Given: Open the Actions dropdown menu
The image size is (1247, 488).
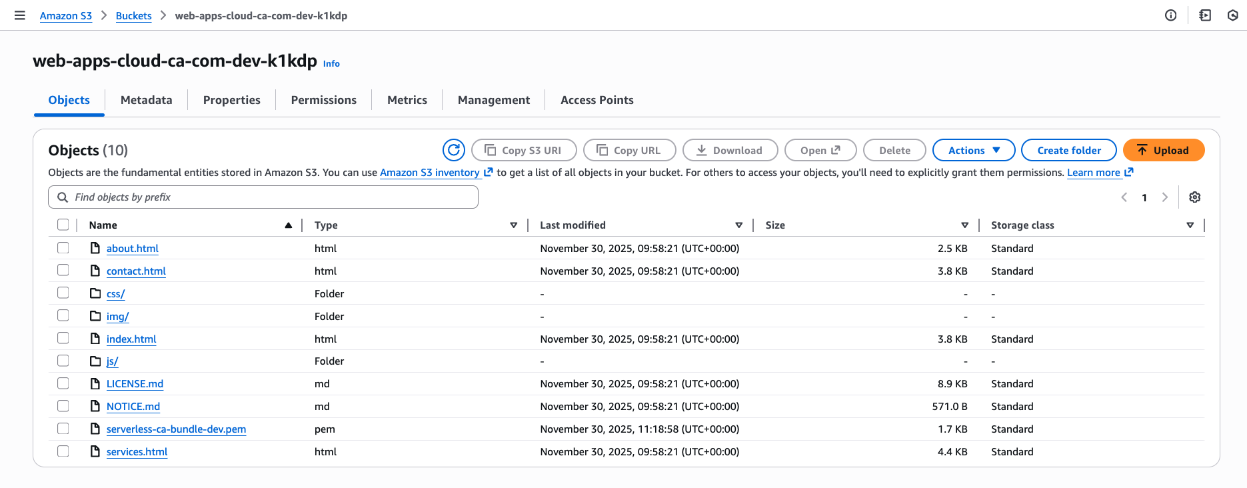Looking at the screenshot, I should tap(974, 150).
